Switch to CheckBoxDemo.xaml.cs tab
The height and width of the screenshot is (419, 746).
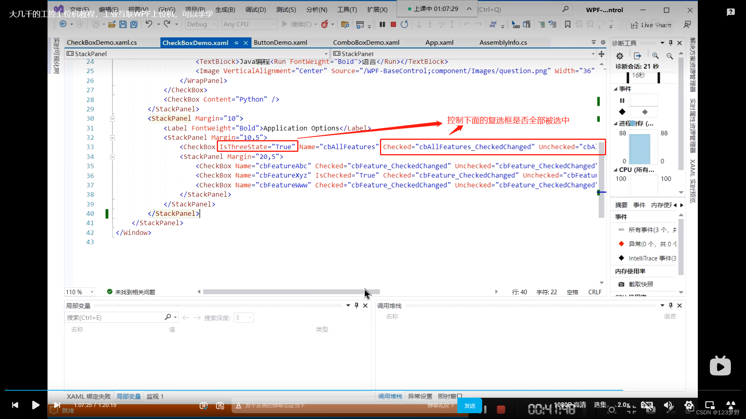click(102, 43)
